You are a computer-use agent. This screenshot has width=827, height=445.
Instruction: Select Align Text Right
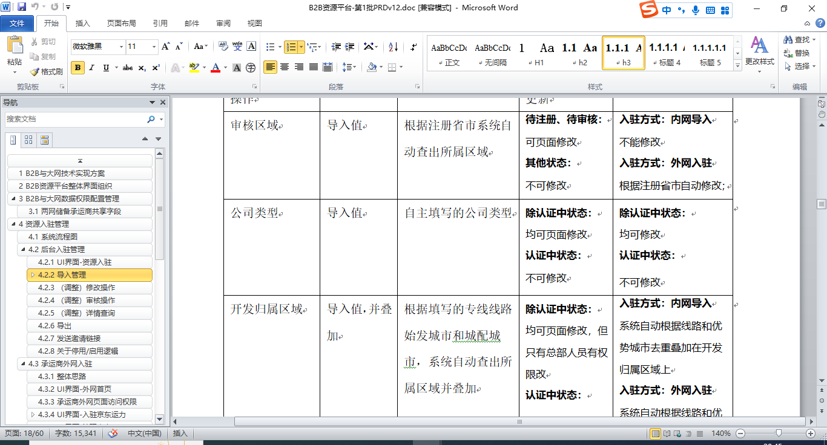299,67
